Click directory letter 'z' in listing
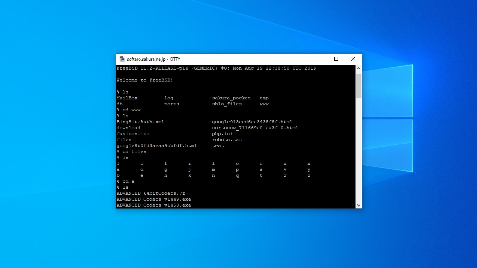 [309, 175]
